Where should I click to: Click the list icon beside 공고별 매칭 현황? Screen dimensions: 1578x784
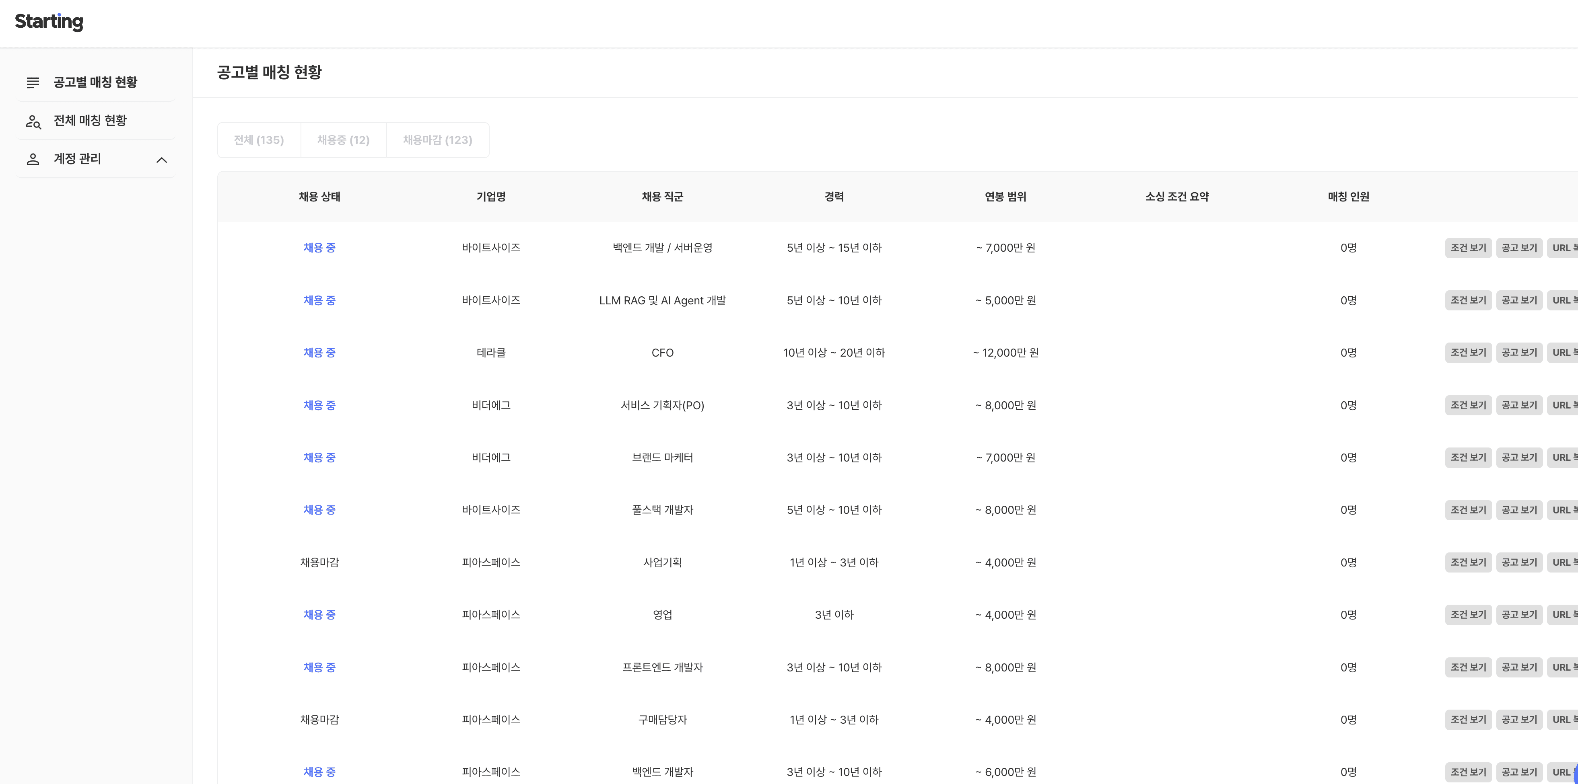[33, 83]
